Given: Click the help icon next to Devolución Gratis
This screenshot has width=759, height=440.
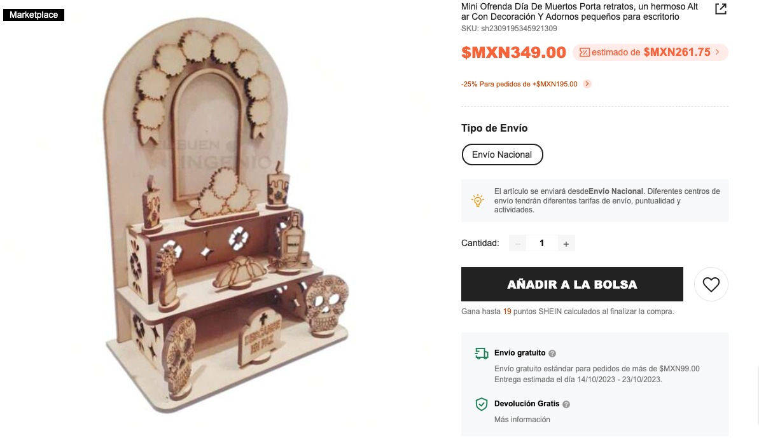Looking at the screenshot, I should tap(566, 404).
